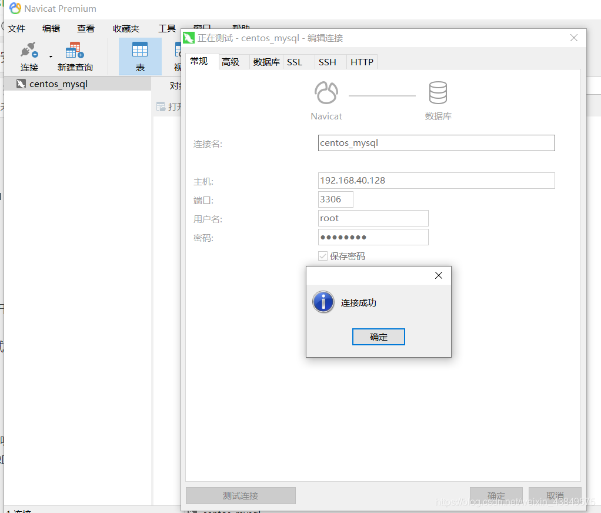The height and width of the screenshot is (513, 601).
Task: Click the blue information icon in message box
Action: (323, 302)
